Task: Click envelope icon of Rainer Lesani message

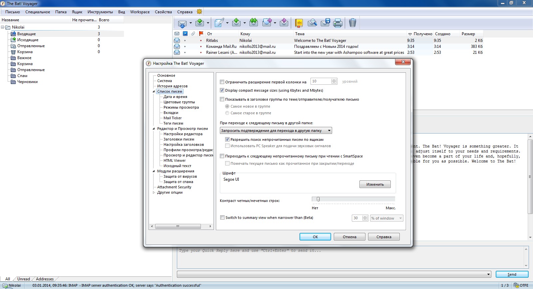Action: (x=177, y=52)
